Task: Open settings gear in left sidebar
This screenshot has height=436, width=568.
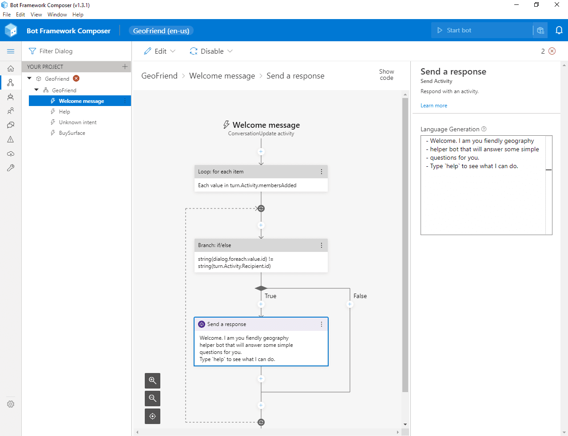Action: click(11, 404)
